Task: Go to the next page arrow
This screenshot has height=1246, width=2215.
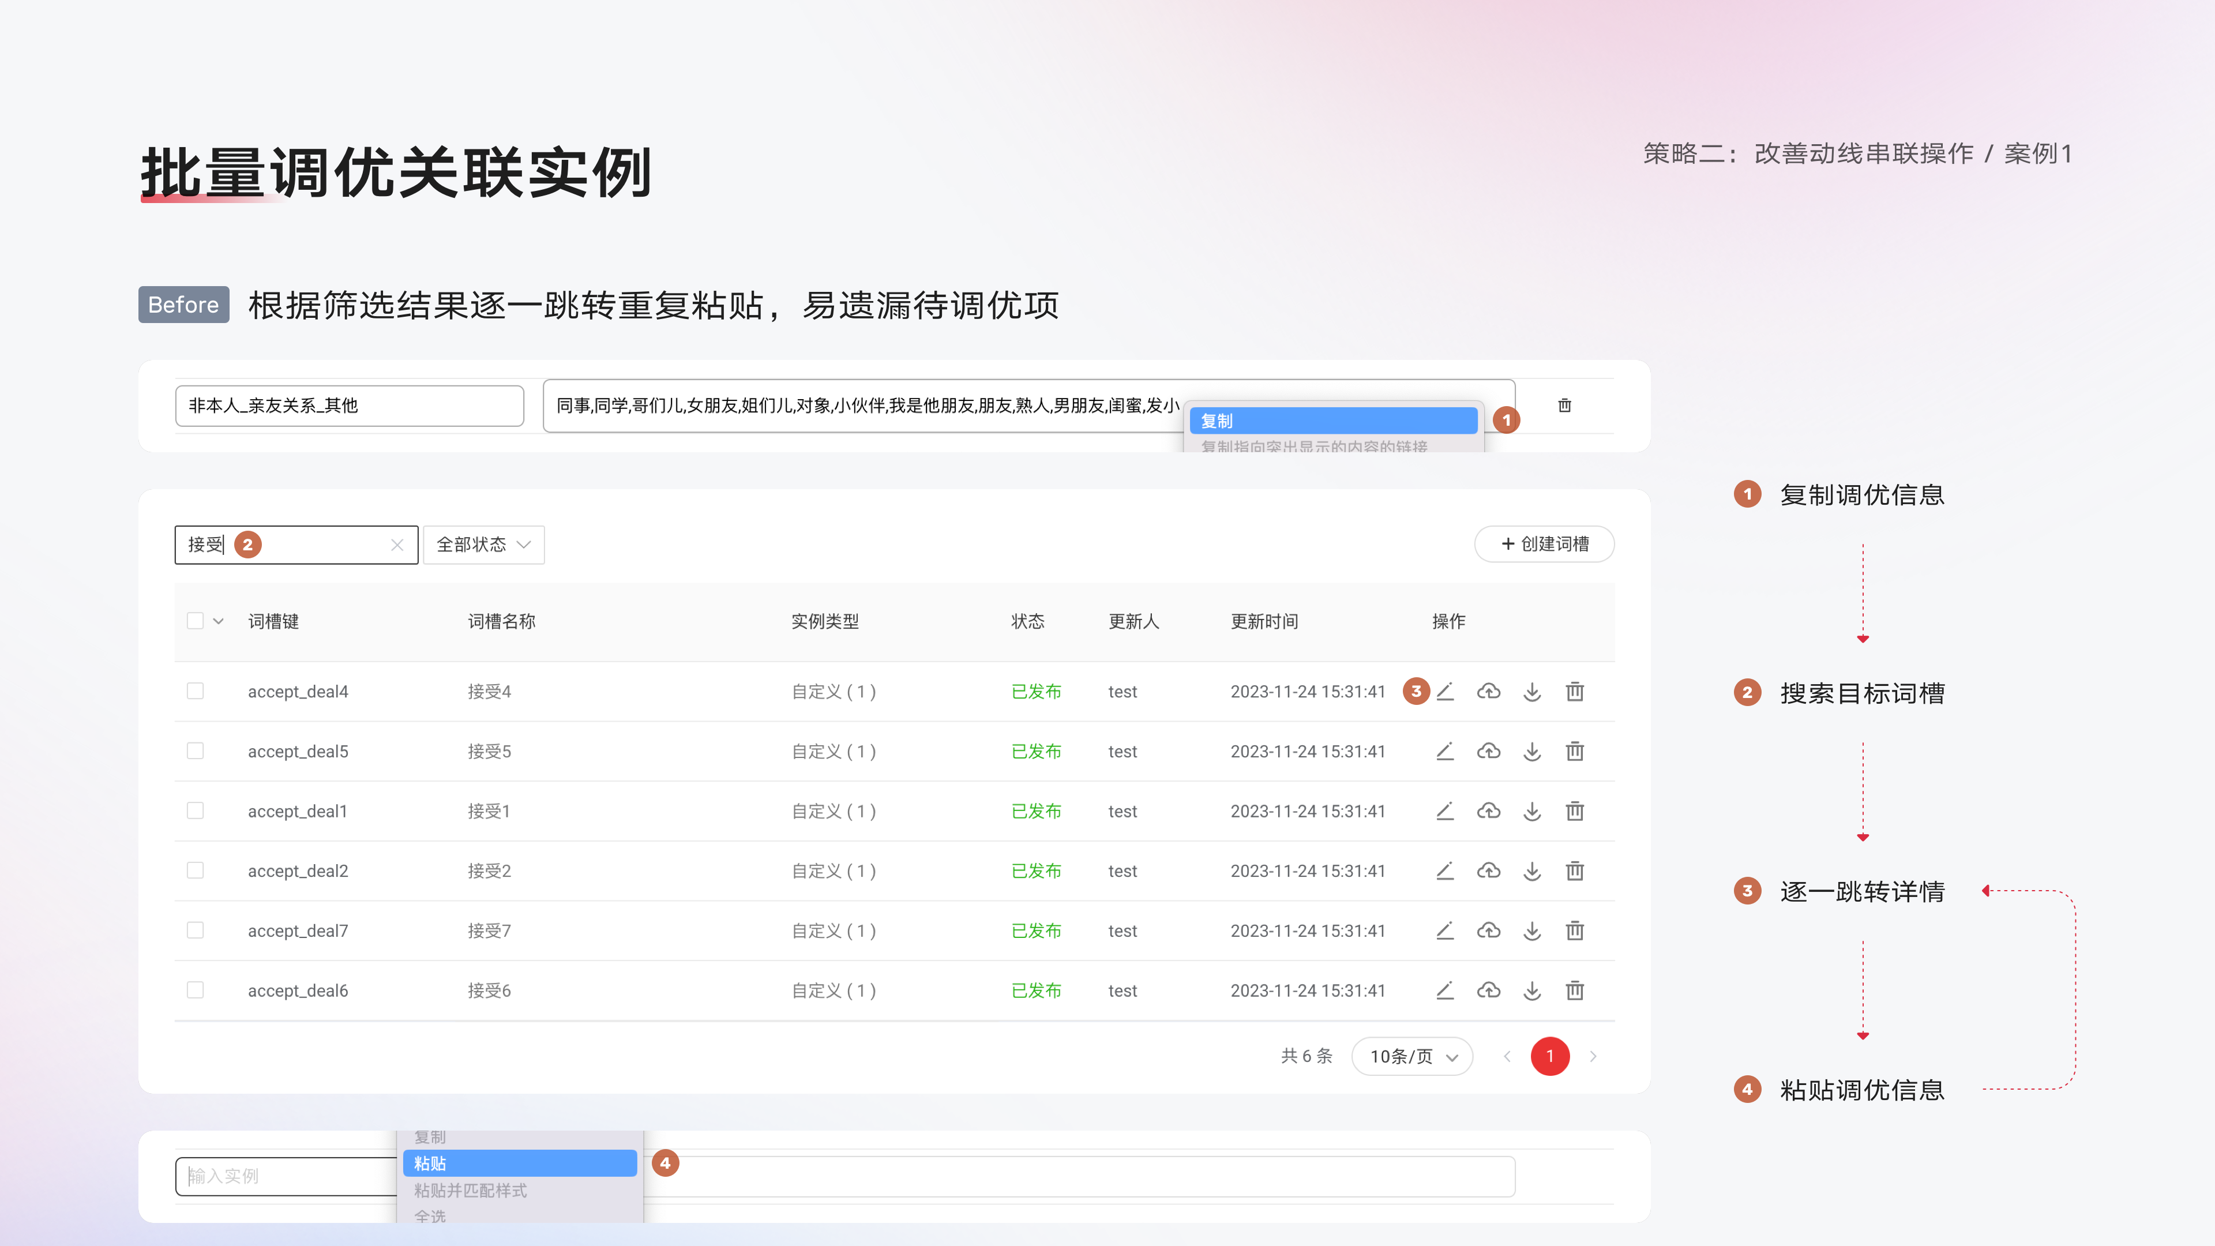Action: 1593,1056
